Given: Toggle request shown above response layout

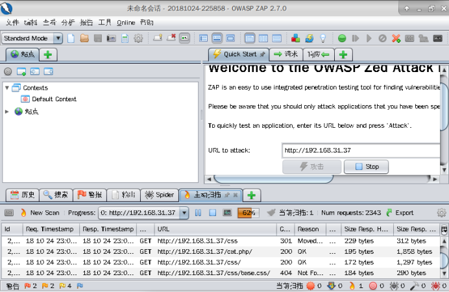Looking at the screenshot, I should [x=276, y=38].
